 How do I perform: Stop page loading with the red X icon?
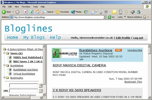26,12
